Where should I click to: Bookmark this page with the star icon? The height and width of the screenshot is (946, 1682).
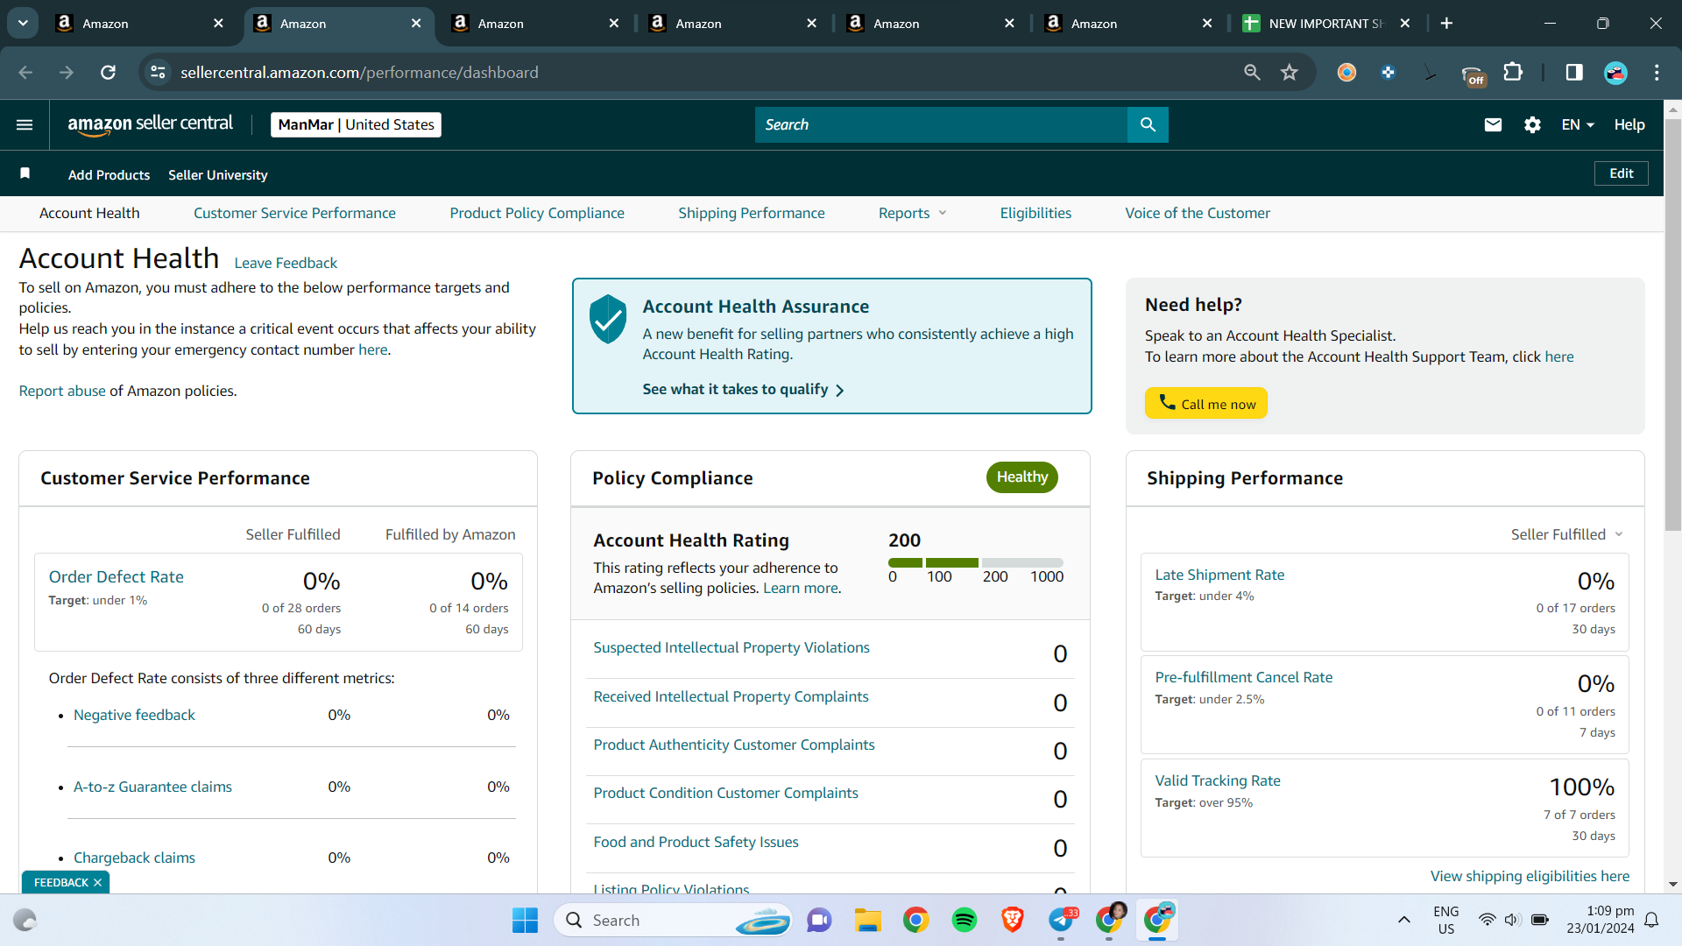coord(1289,73)
